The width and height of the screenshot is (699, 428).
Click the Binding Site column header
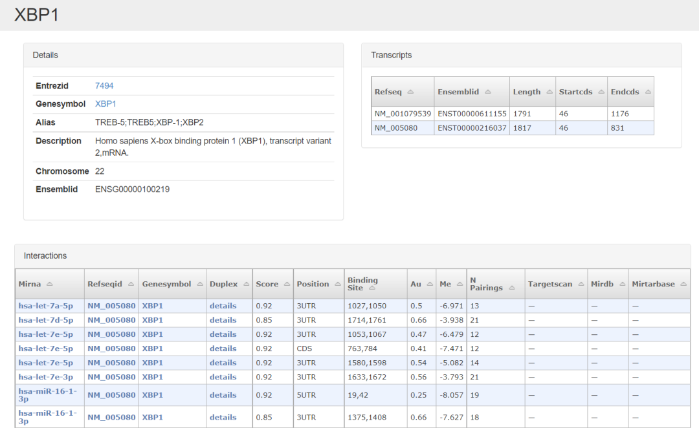coord(362,284)
